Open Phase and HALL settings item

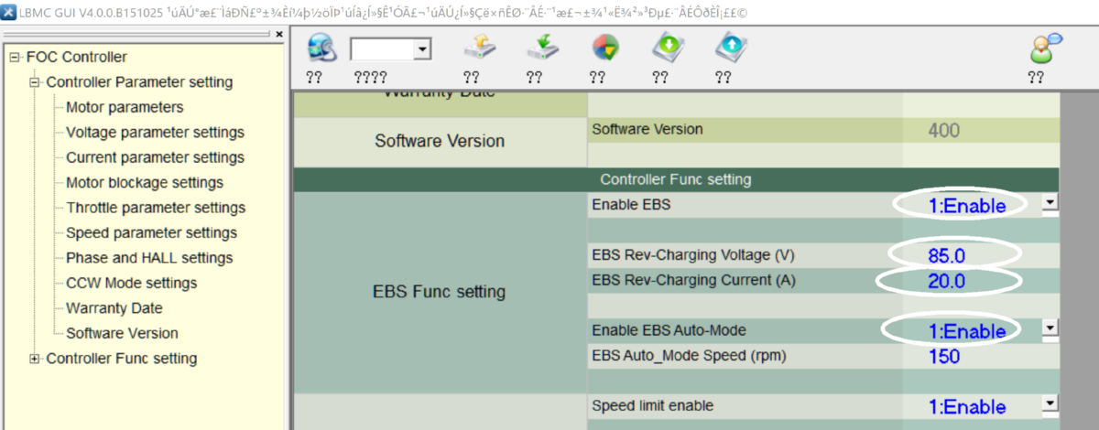pyautogui.click(x=149, y=258)
